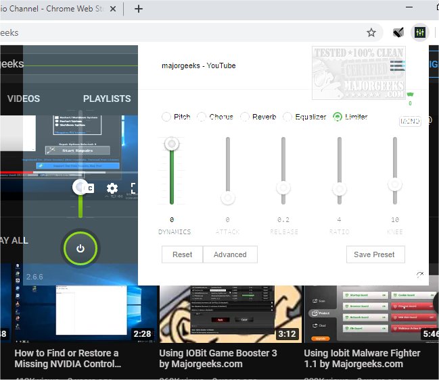Open the popup menu with the hamburger icon

[x=398, y=65]
